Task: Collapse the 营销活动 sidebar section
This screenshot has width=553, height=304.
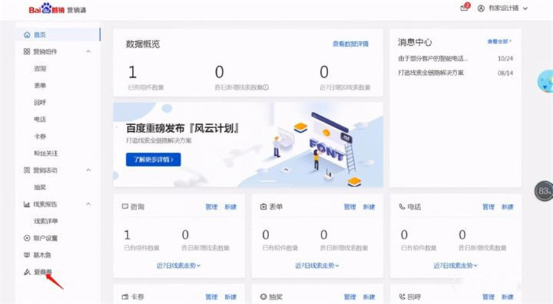Action: point(88,170)
